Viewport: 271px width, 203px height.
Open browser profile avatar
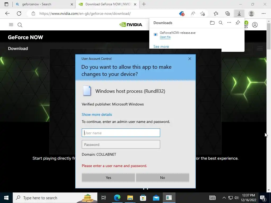(251, 13)
